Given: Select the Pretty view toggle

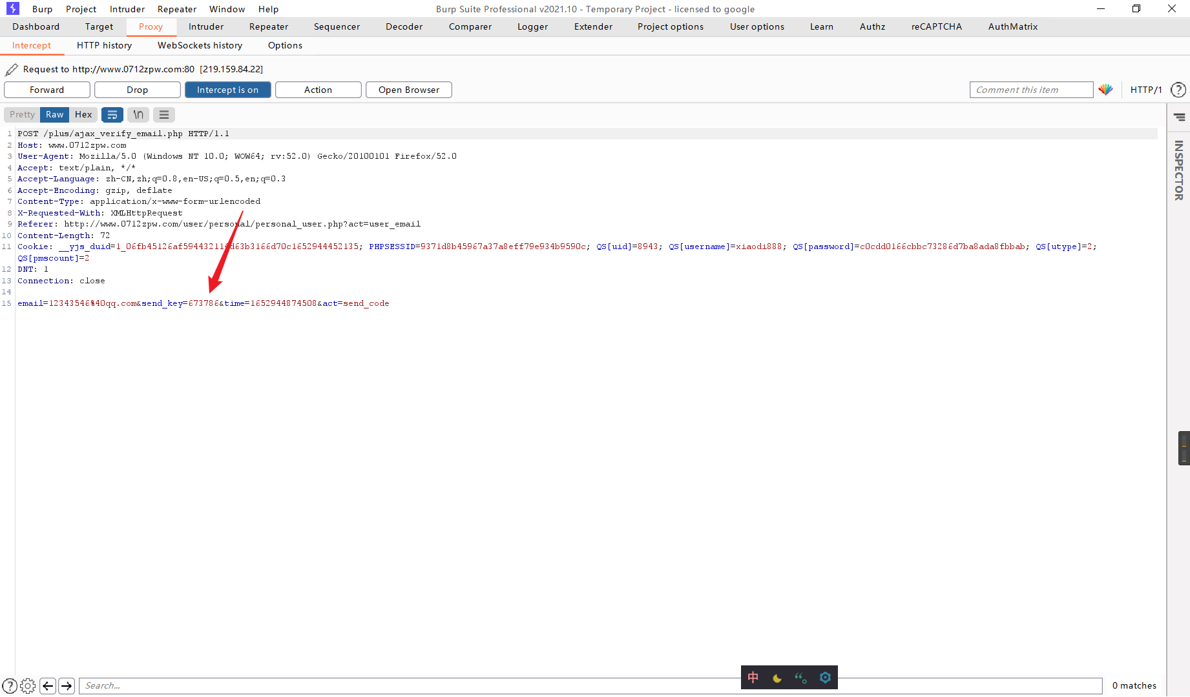Looking at the screenshot, I should [x=21, y=114].
